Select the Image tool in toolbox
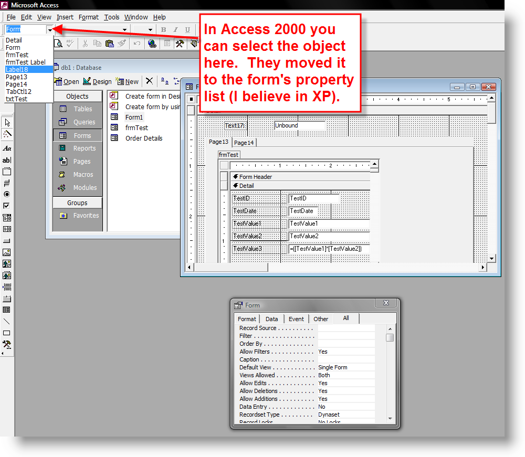 pos(7,252)
